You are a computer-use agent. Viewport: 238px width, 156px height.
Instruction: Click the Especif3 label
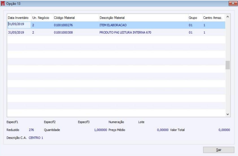(x=84, y=122)
